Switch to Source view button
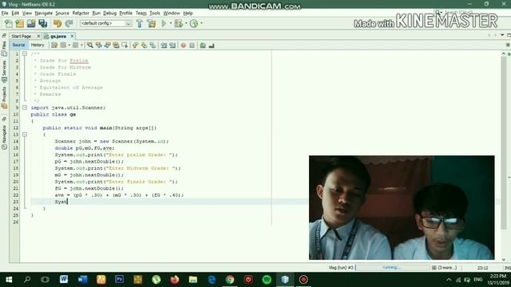This screenshot has width=511, height=287. pyautogui.click(x=18, y=45)
